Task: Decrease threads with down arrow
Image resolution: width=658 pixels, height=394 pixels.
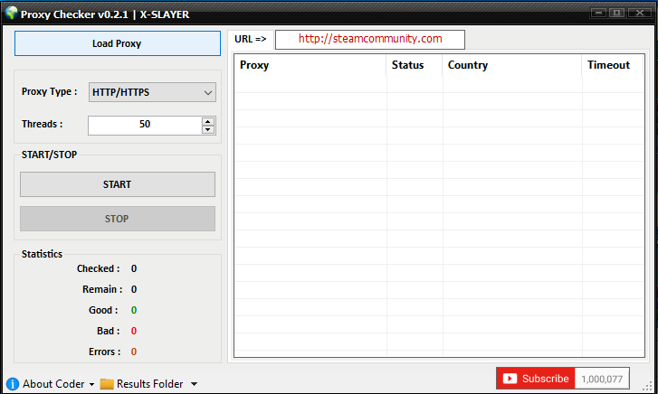Action: [x=208, y=129]
